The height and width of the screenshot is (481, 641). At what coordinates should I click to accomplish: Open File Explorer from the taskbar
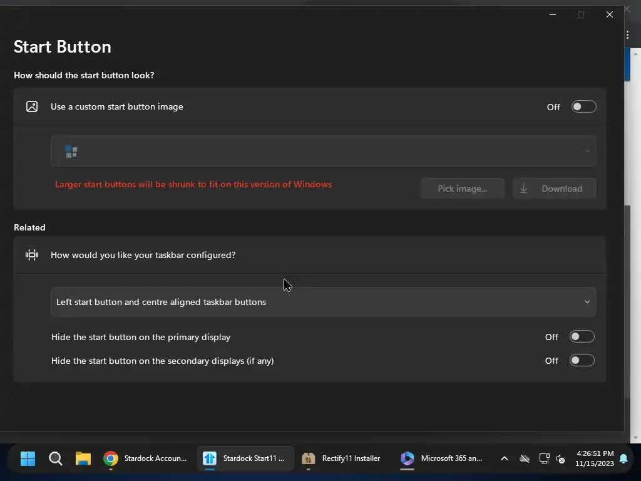(83, 458)
